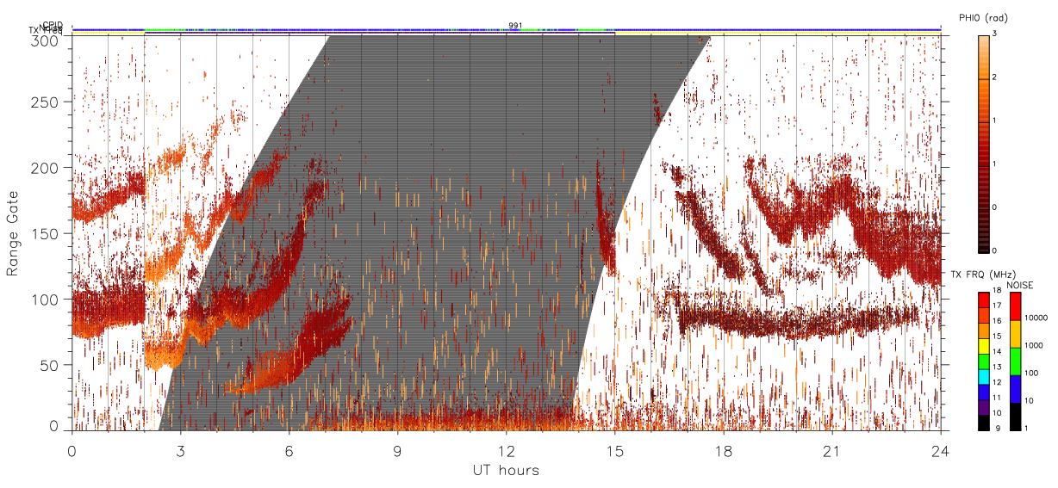This screenshot has width=1058, height=488.
Task: Click the PHI0 (rad) colorbar title
Action: point(983,17)
